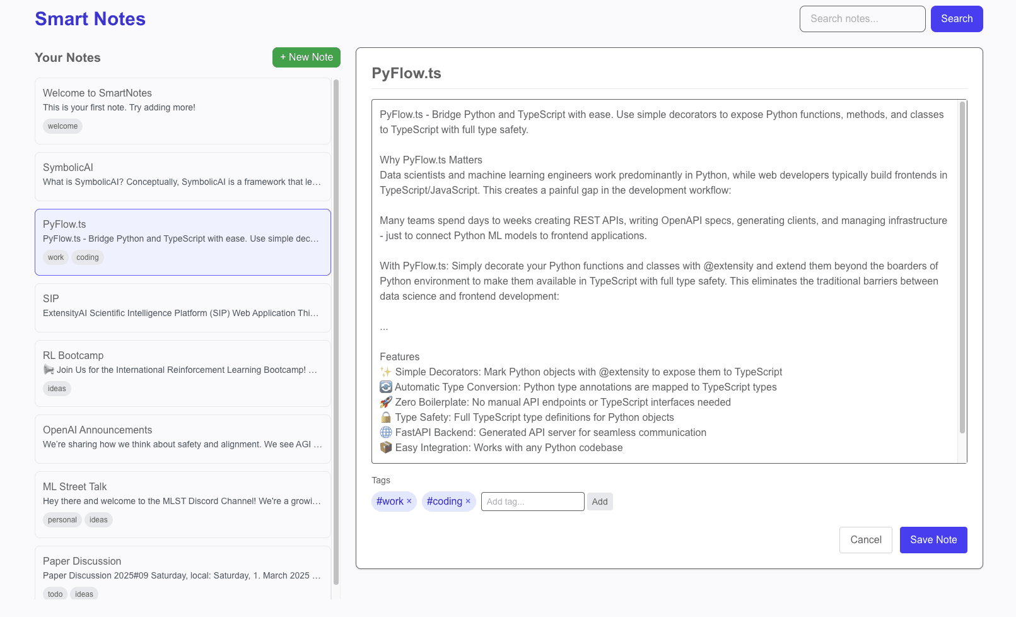Image resolution: width=1016 pixels, height=617 pixels.
Task: Open the Welcome to SmartNotes note
Action: 183,111
